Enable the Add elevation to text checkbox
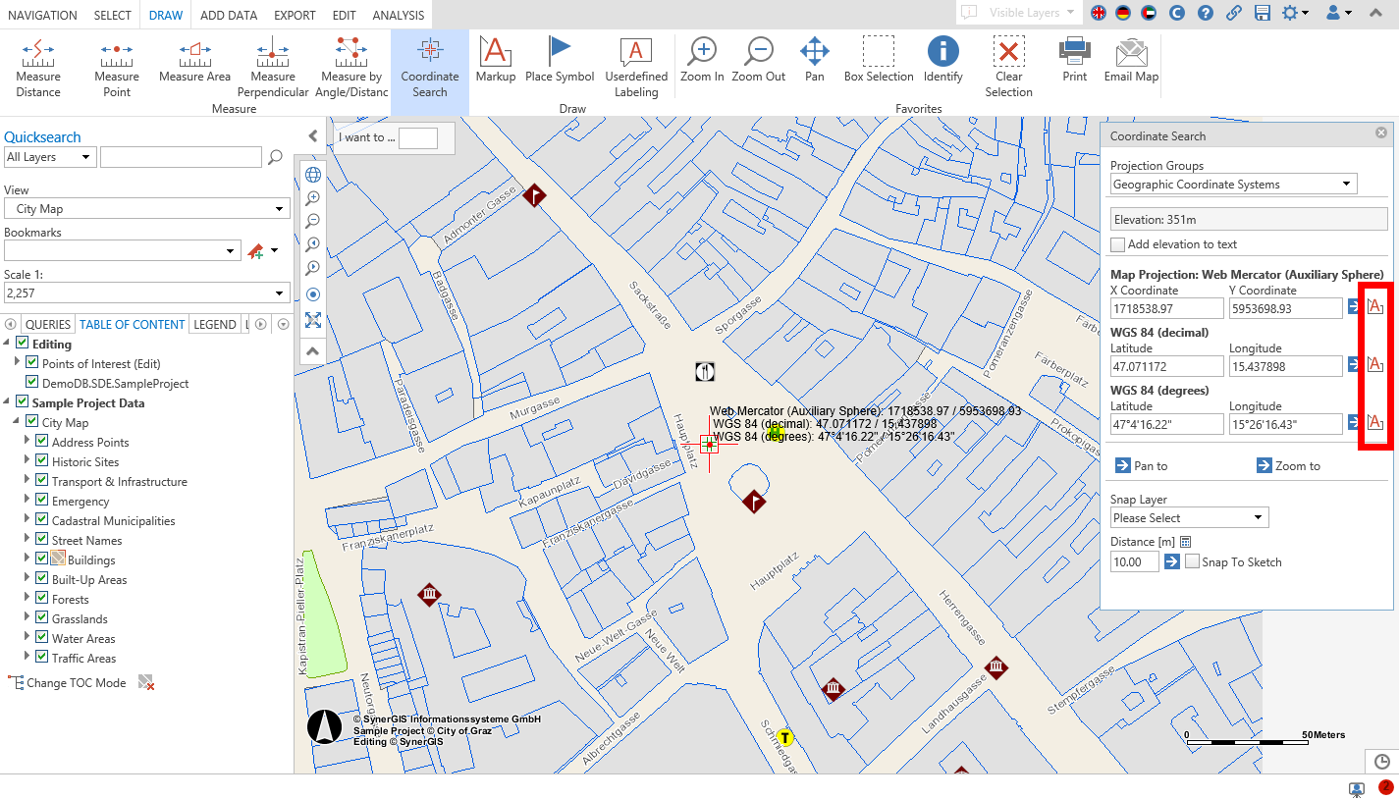1399x799 pixels. pyautogui.click(x=1117, y=244)
